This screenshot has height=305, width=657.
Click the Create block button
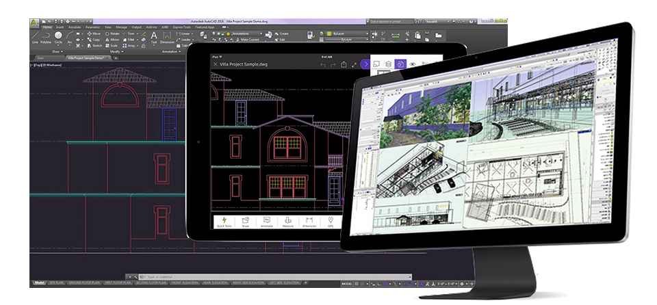(281, 34)
